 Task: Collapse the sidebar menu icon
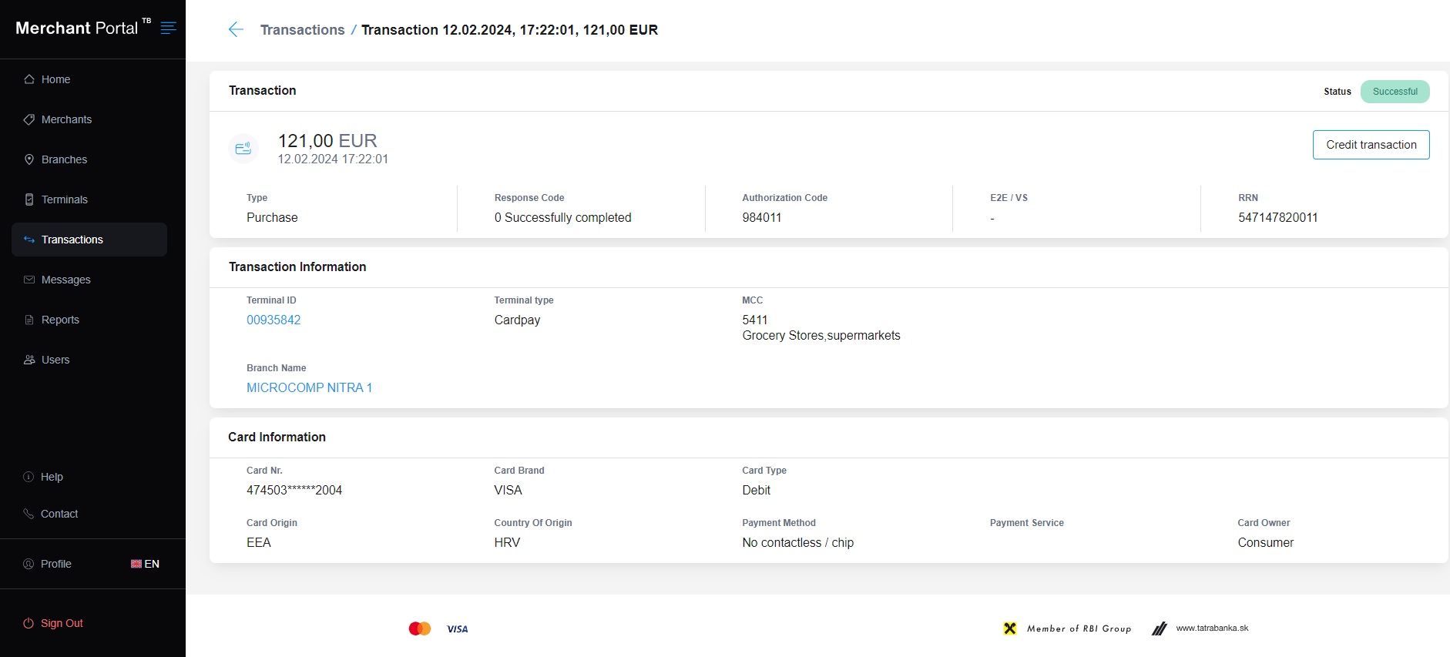coord(168,28)
